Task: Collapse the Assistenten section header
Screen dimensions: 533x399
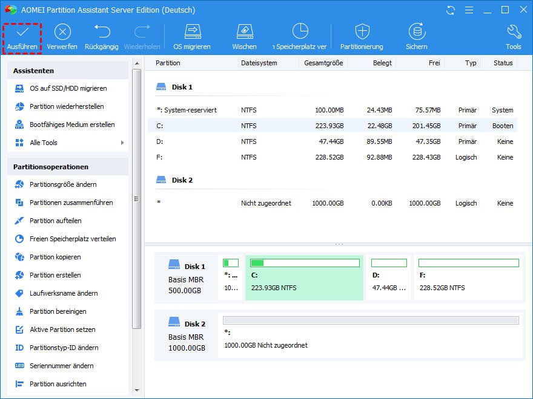Action: (68, 71)
